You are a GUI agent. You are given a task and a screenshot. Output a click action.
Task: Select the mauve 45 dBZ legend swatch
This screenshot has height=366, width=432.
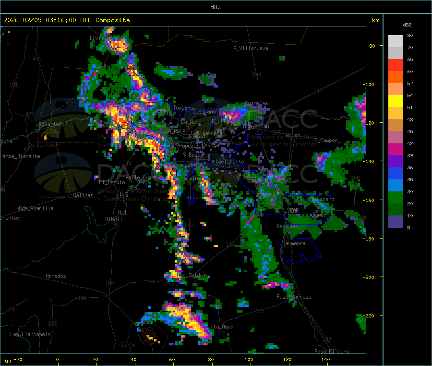396,137
